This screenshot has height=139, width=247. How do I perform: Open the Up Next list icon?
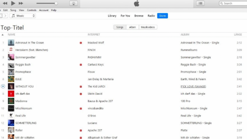200,3
